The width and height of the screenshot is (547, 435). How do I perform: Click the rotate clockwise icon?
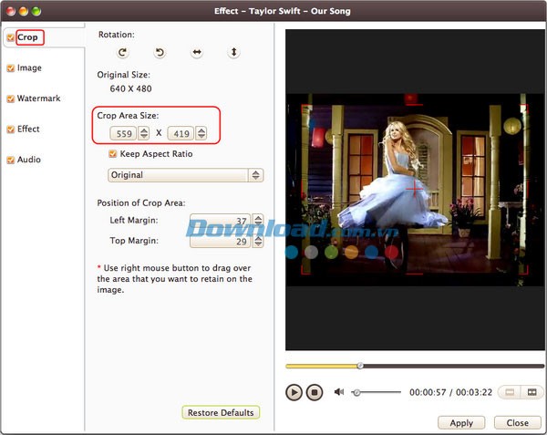pyautogui.click(x=122, y=53)
